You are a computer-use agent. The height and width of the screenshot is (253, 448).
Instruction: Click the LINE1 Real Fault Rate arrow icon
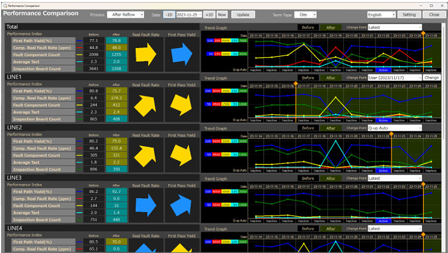click(145, 105)
